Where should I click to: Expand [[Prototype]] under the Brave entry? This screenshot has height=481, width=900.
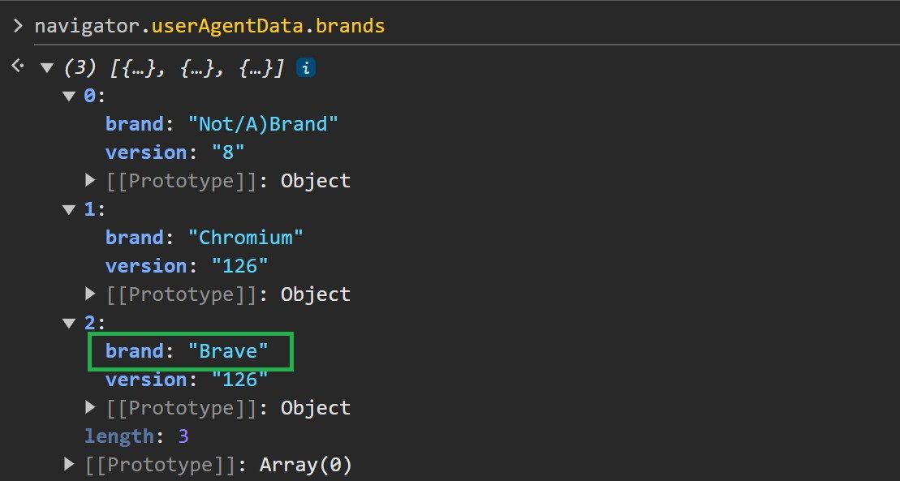(90, 408)
